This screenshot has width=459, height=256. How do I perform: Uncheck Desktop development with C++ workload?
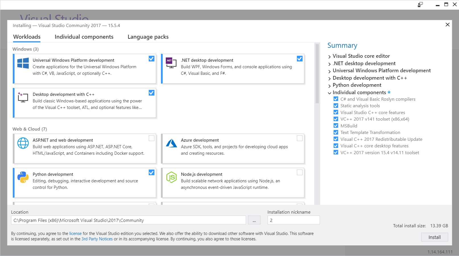click(x=152, y=93)
